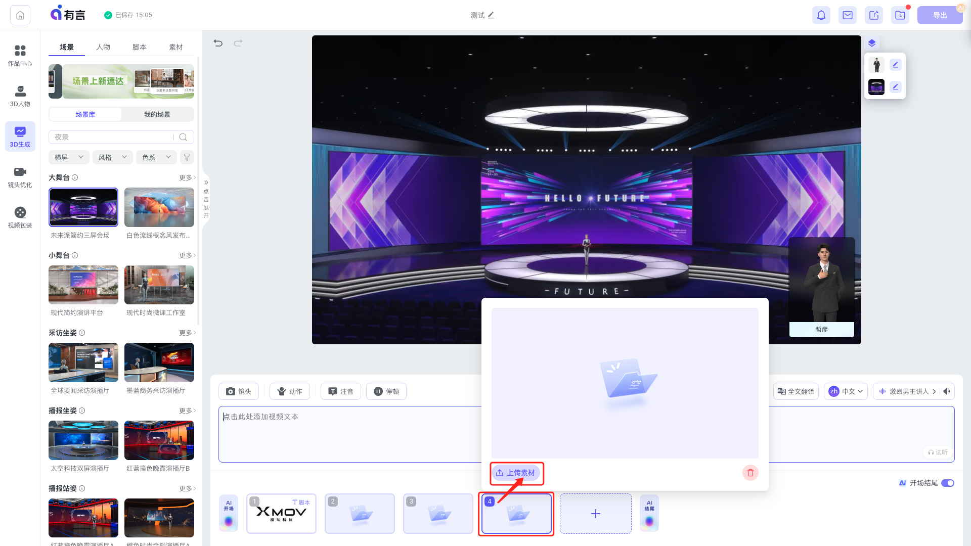Image resolution: width=971 pixels, height=546 pixels.
Task: Expand 更多 for 小舞台
Action: coord(187,255)
